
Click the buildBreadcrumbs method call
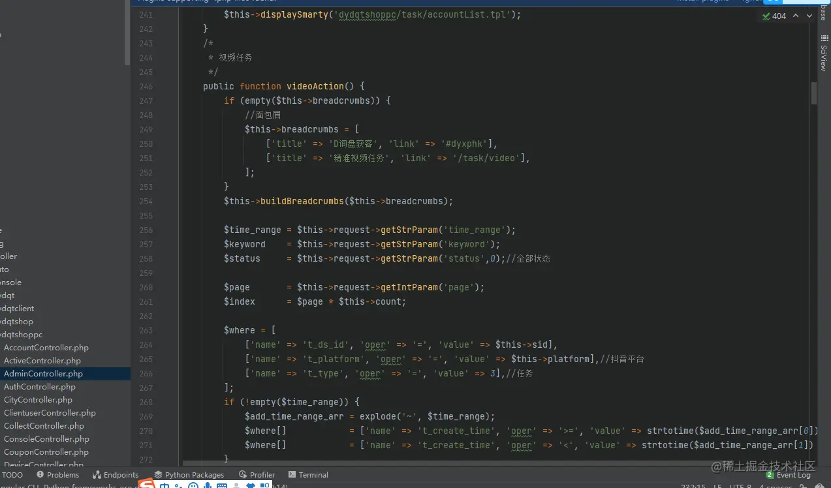[302, 201]
